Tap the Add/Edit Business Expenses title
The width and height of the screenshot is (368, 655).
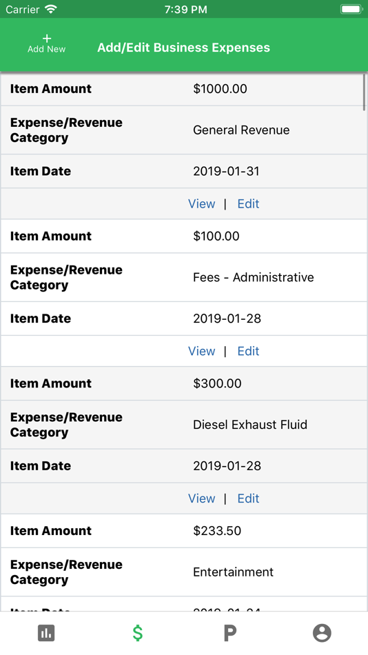pyautogui.click(x=184, y=48)
